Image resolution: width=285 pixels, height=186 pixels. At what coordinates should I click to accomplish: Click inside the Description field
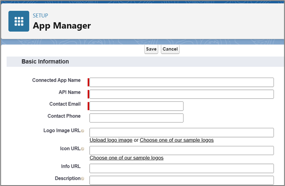coord(181,180)
